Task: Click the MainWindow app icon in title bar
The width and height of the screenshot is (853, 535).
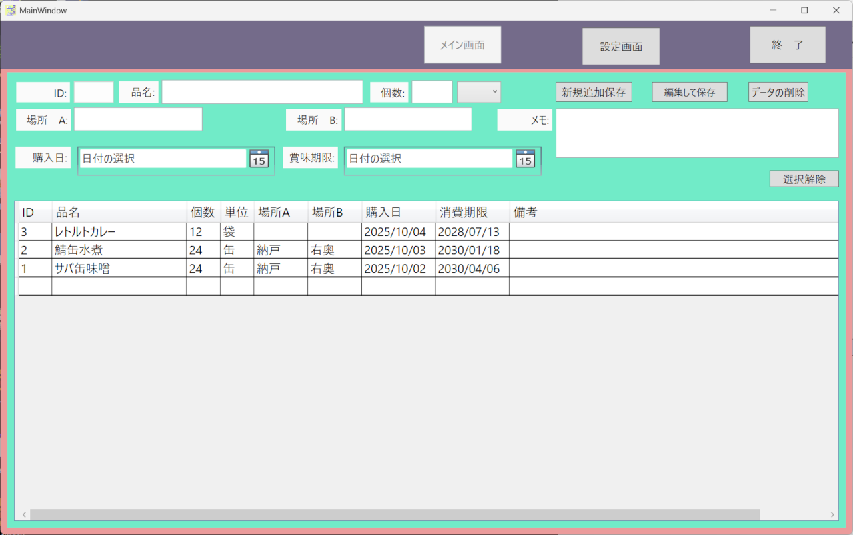Action: [11, 11]
